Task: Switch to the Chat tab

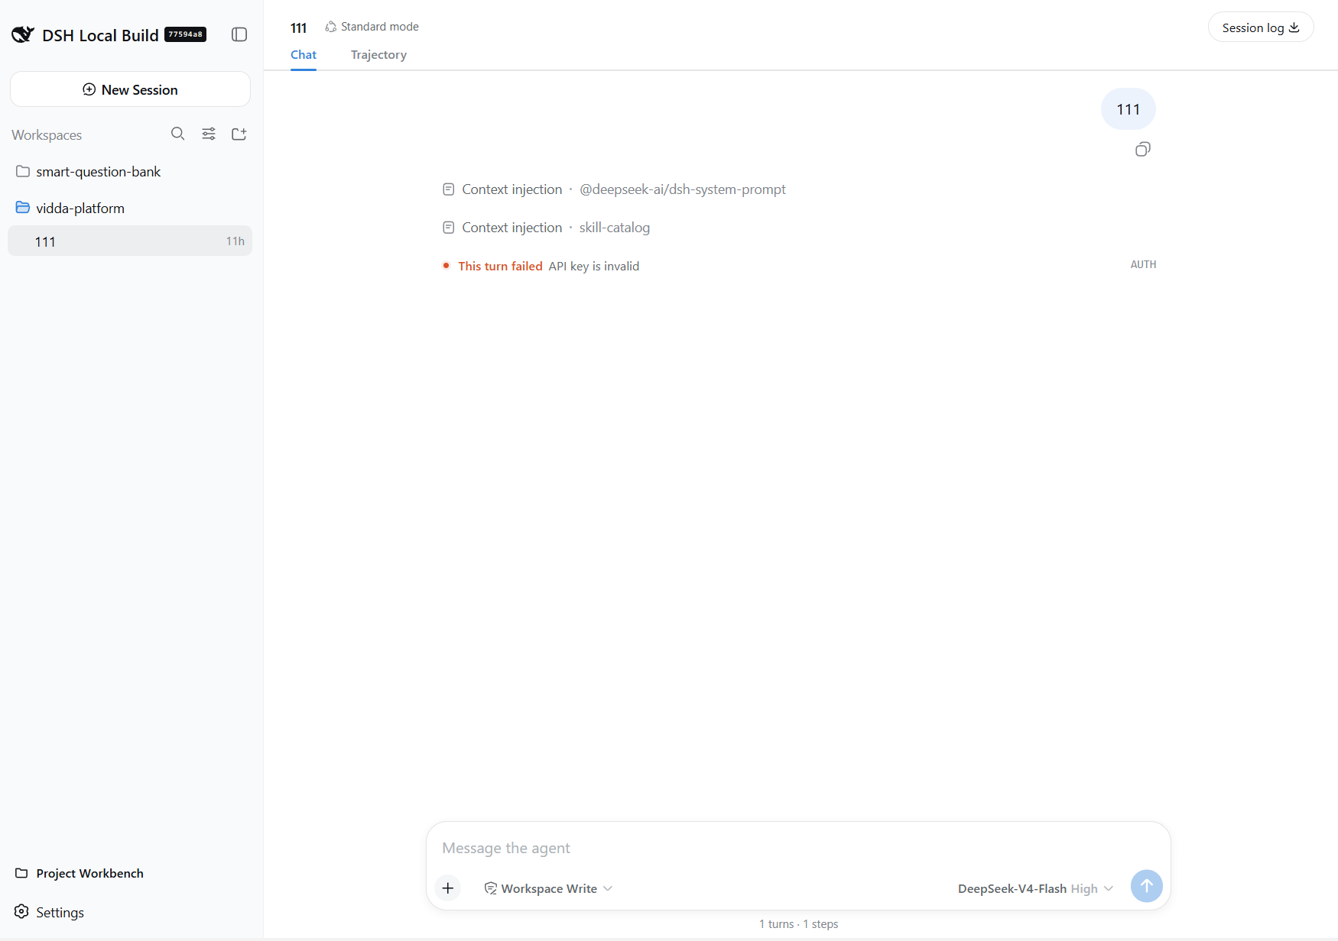Action: [304, 55]
